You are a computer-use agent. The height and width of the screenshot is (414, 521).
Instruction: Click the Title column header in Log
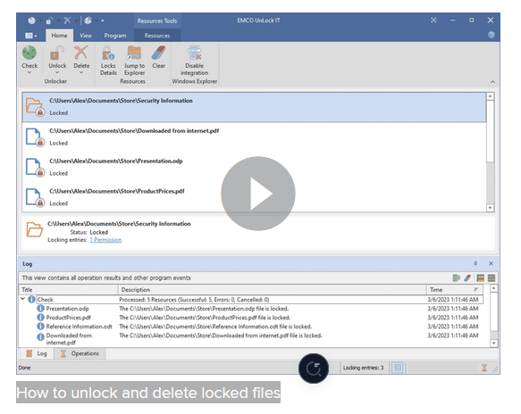pos(69,290)
